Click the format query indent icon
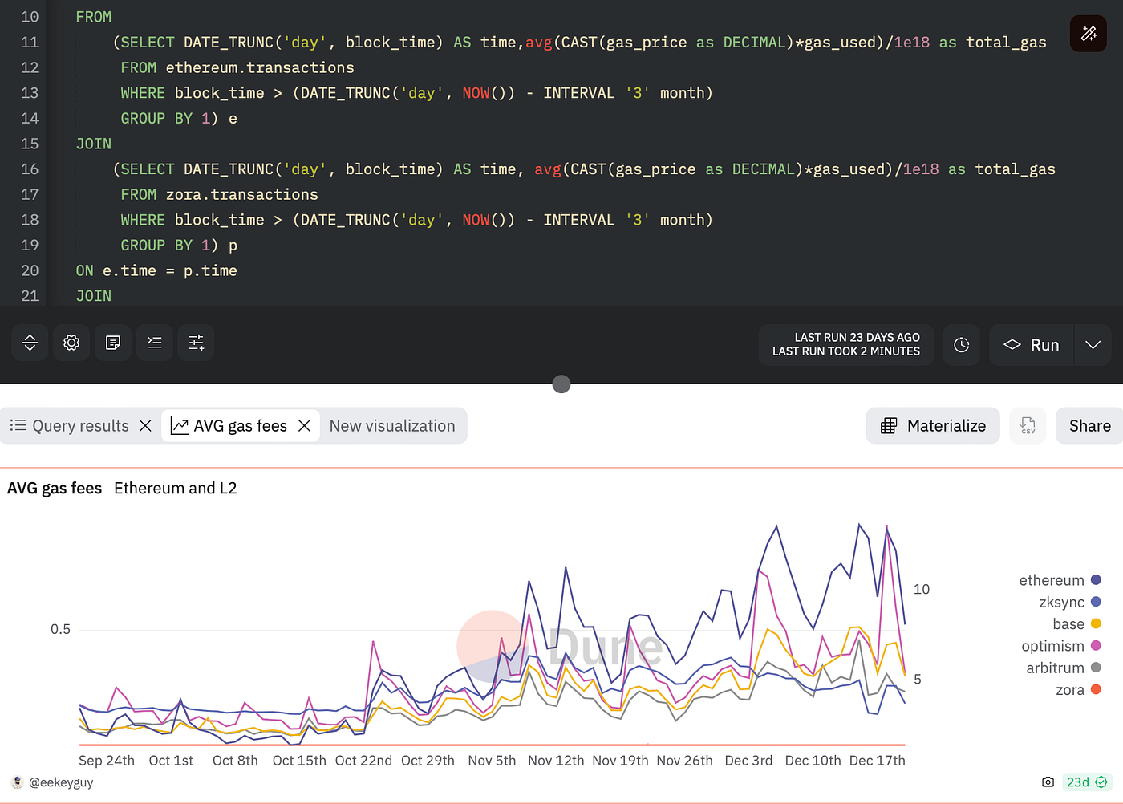The width and height of the screenshot is (1123, 804). (x=155, y=343)
